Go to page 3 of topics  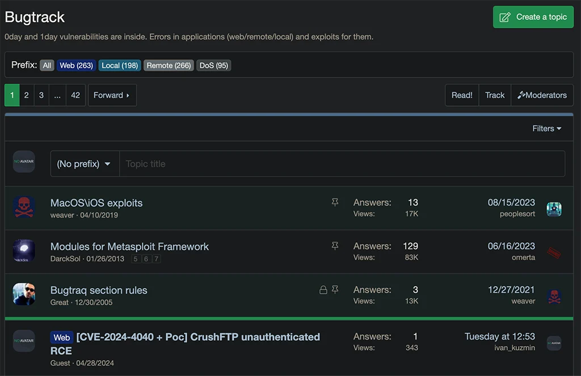(x=41, y=95)
